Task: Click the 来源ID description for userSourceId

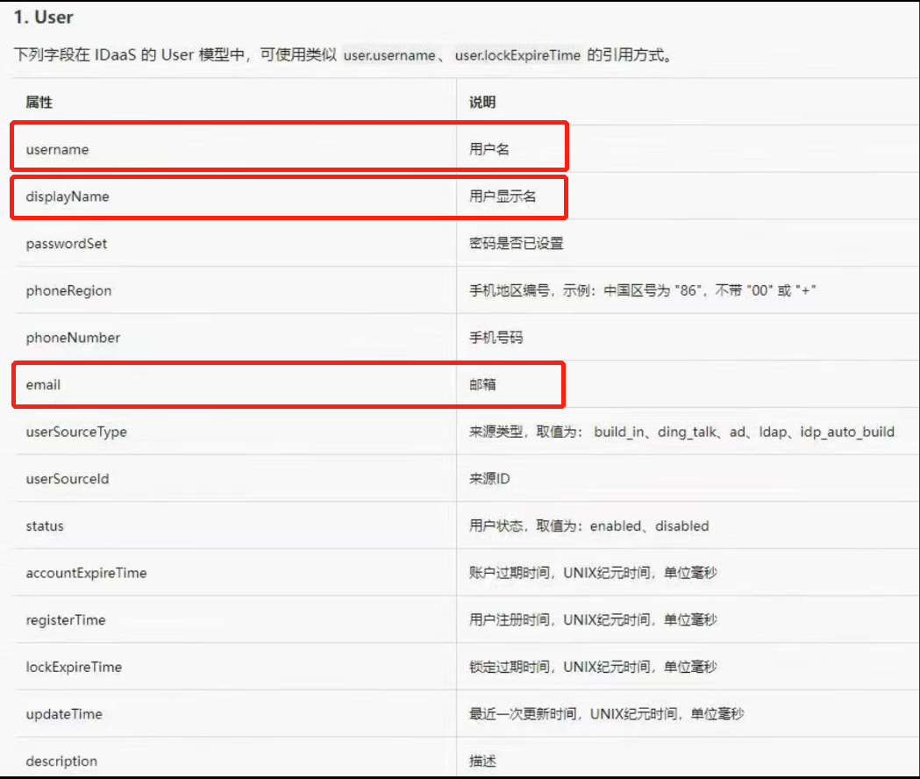Action: tap(491, 478)
